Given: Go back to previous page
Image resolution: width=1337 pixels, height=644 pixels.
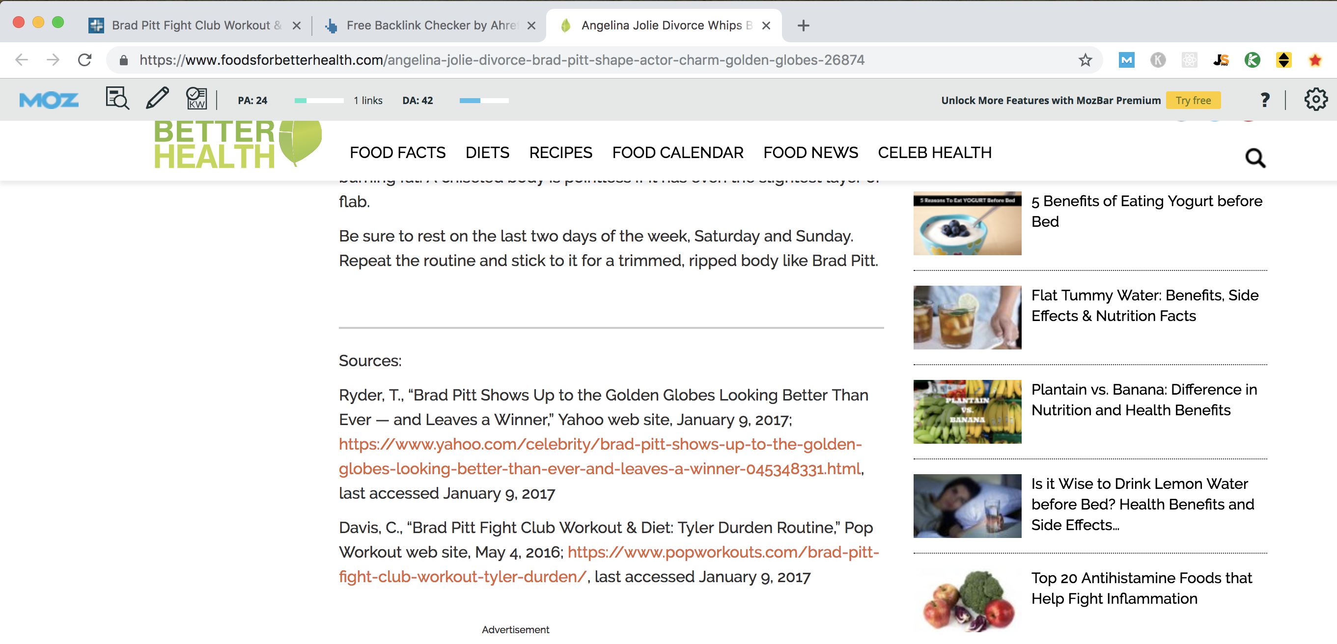Looking at the screenshot, I should [x=21, y=60].
